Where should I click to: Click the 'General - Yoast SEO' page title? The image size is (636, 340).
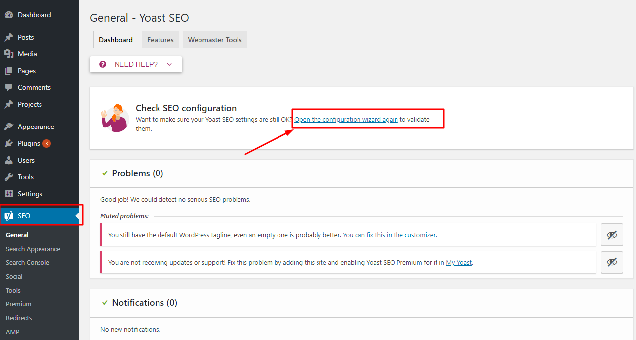coord(139,18)
